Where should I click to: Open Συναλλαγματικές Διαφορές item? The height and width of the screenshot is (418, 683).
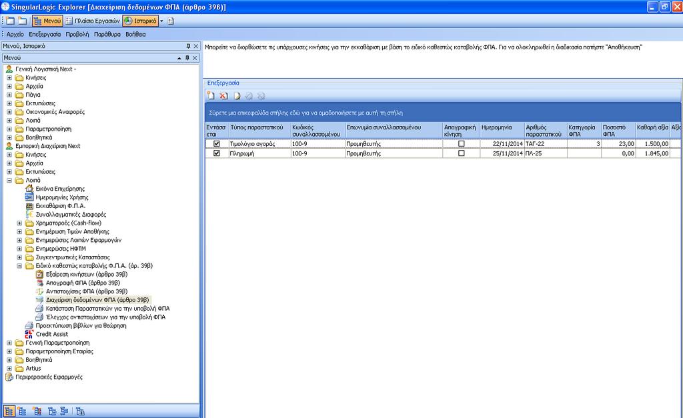(x=71, y=214)
